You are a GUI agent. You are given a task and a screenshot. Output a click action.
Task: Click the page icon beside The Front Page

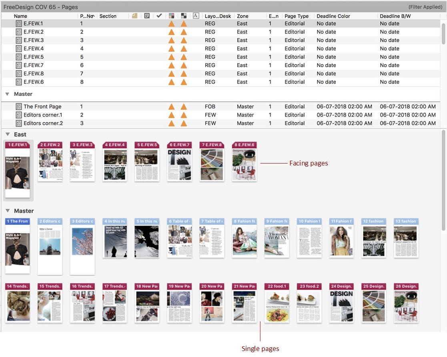click(18, 107)
